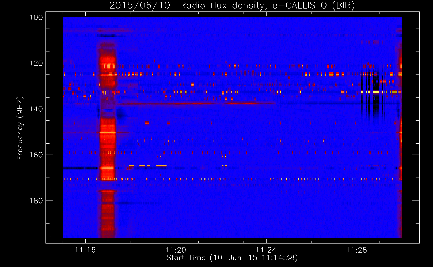Click the date 2015/06/10 in title
The image size is (433, 267).
pos(140,6)
